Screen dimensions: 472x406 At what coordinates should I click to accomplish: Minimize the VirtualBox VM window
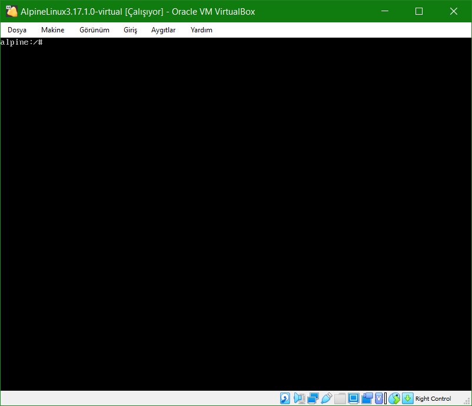point(385,11)
